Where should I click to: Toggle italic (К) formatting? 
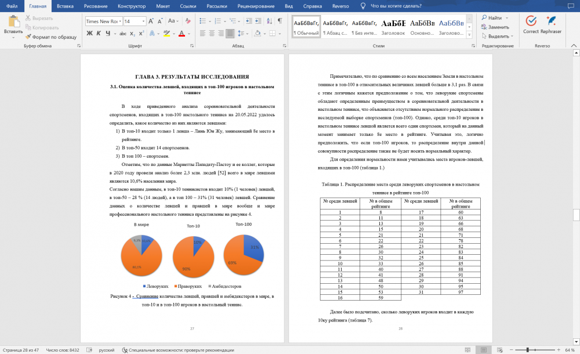(99, 33)
